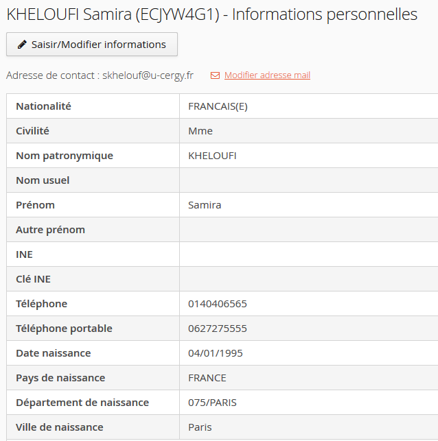Open the Modifier adresse mail link

click(267, 75)
